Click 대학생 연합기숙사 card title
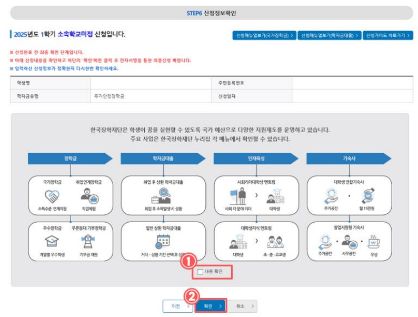Image resolution: width=418 pixels, height=317 pixels. click(x=349, y=182)
